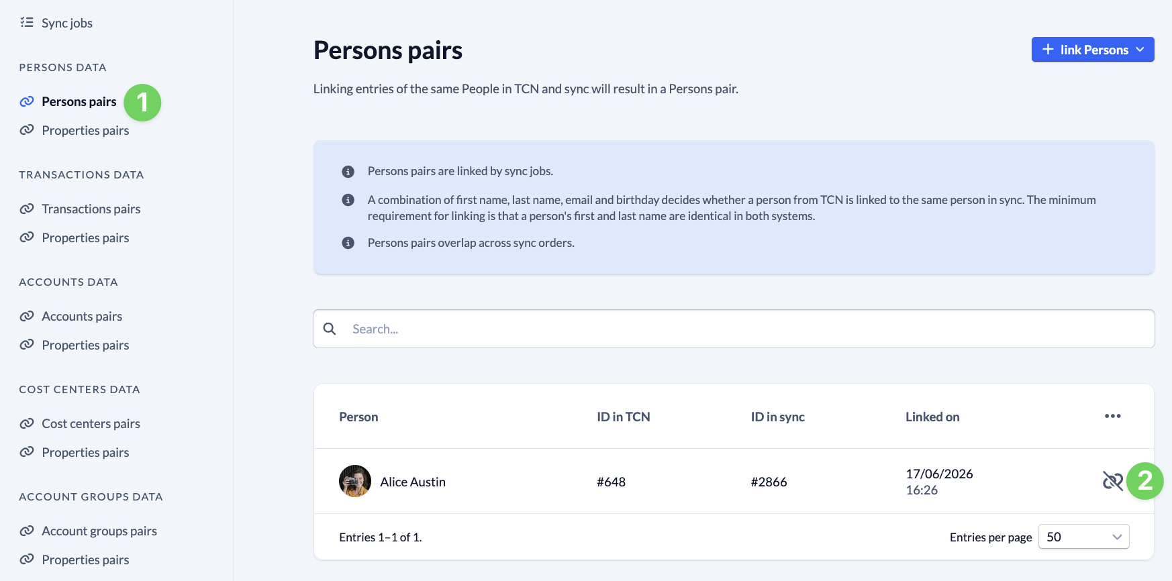
Task: Click the plus icon on link Persons
Action: 1048,49
